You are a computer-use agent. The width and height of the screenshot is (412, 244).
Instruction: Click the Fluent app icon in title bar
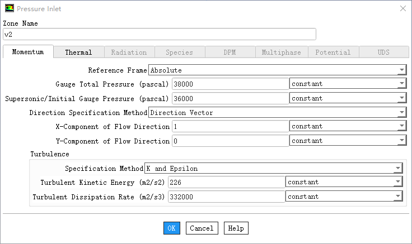(10, 8)
